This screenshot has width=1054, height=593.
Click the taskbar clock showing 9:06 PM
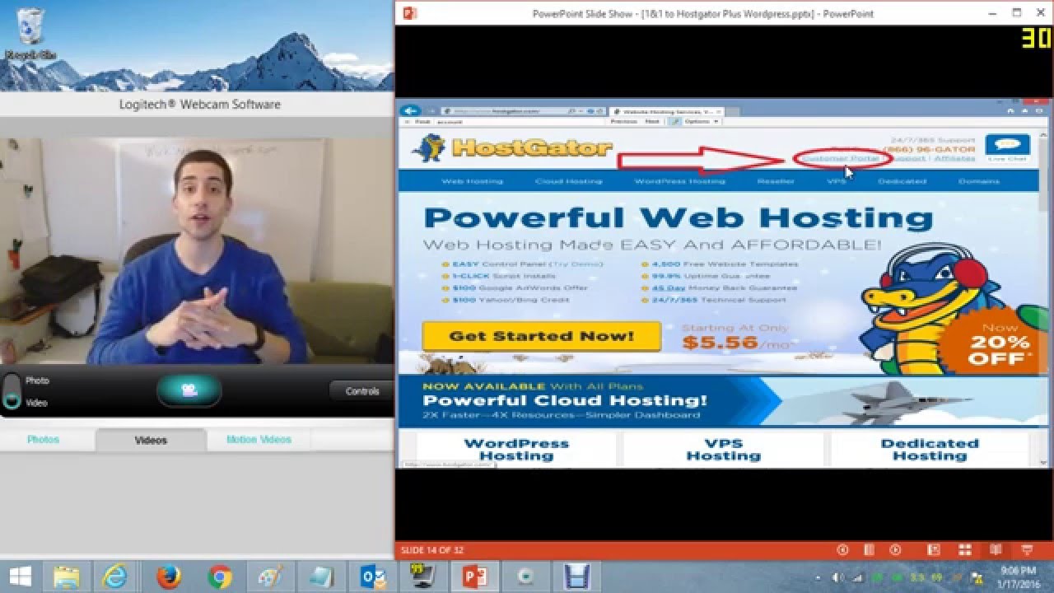[1018, 577]
